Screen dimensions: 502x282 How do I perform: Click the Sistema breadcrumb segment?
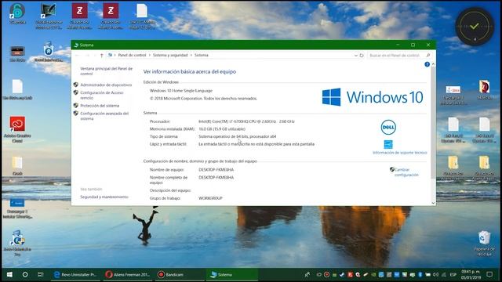click(x=202, y=56)
